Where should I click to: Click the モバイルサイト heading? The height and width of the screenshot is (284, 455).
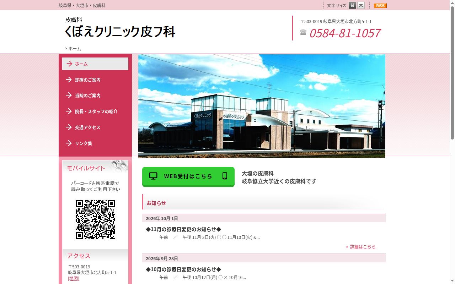[86, 168]
